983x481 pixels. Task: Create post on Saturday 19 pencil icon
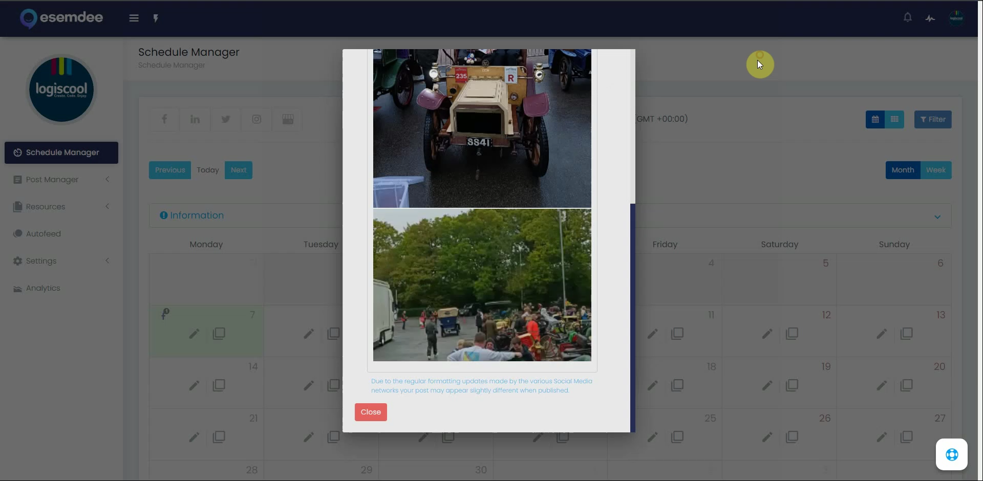pos(767,385)
